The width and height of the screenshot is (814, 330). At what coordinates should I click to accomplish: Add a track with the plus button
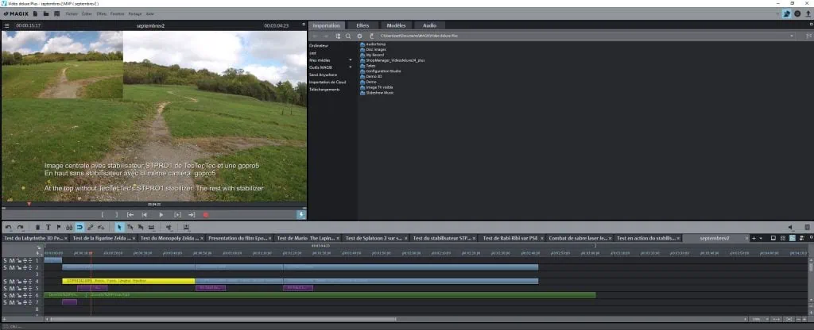5,319
